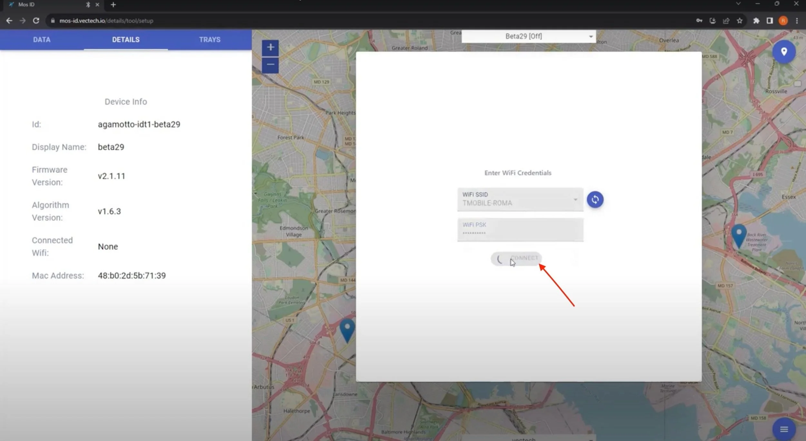Open the hamburger menu floating button
The width and height of the screenshot is (806, 441).
tap(784, 429)
